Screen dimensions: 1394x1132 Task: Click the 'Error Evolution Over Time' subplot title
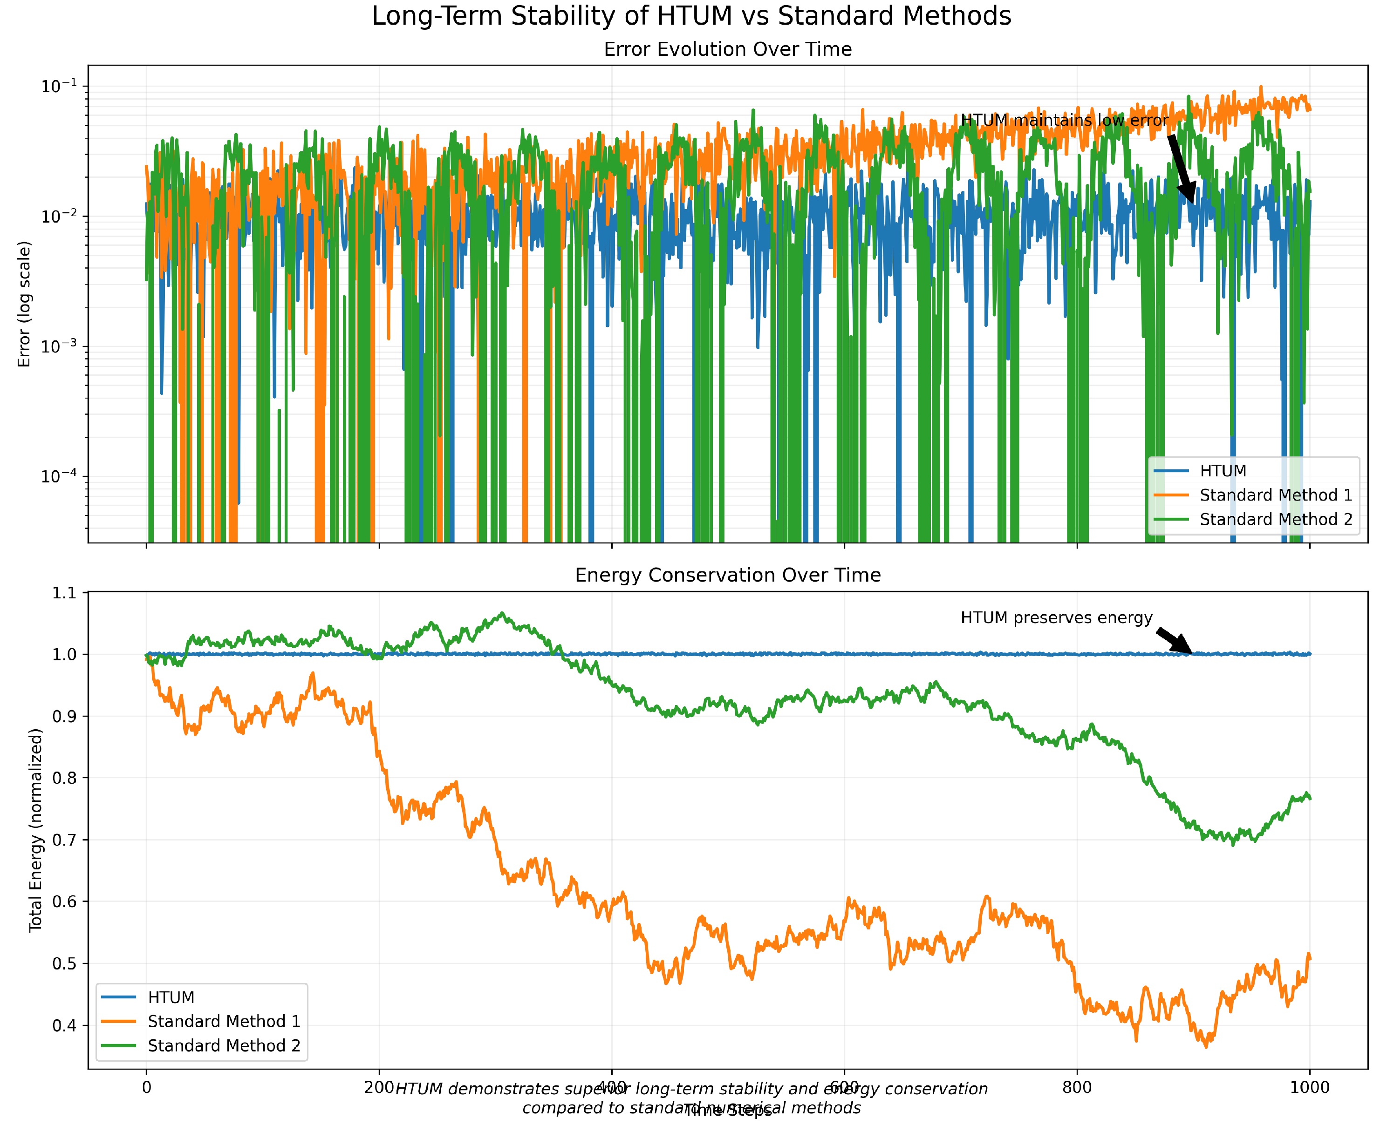[727, 49]
